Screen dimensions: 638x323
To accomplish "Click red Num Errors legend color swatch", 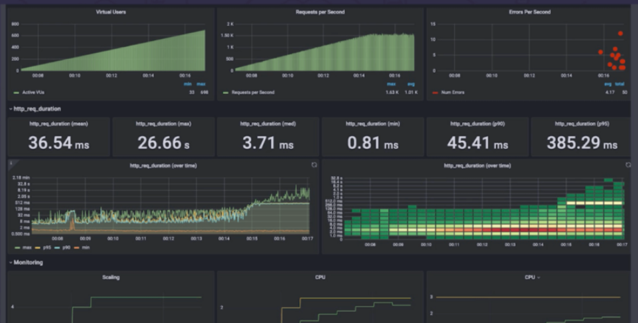I will (x=436, y=93).
